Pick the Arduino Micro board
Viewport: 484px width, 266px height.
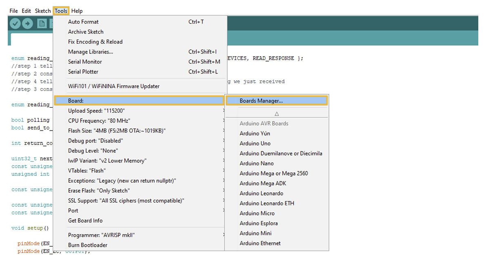coord(277,213)
